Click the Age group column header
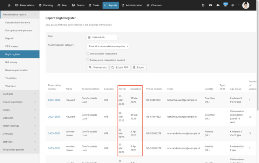 click(236, 89)
